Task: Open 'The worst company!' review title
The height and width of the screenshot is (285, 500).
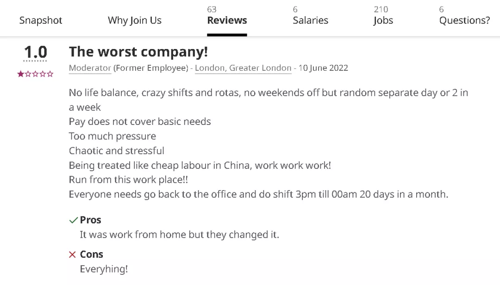Action: coord(138,52)
